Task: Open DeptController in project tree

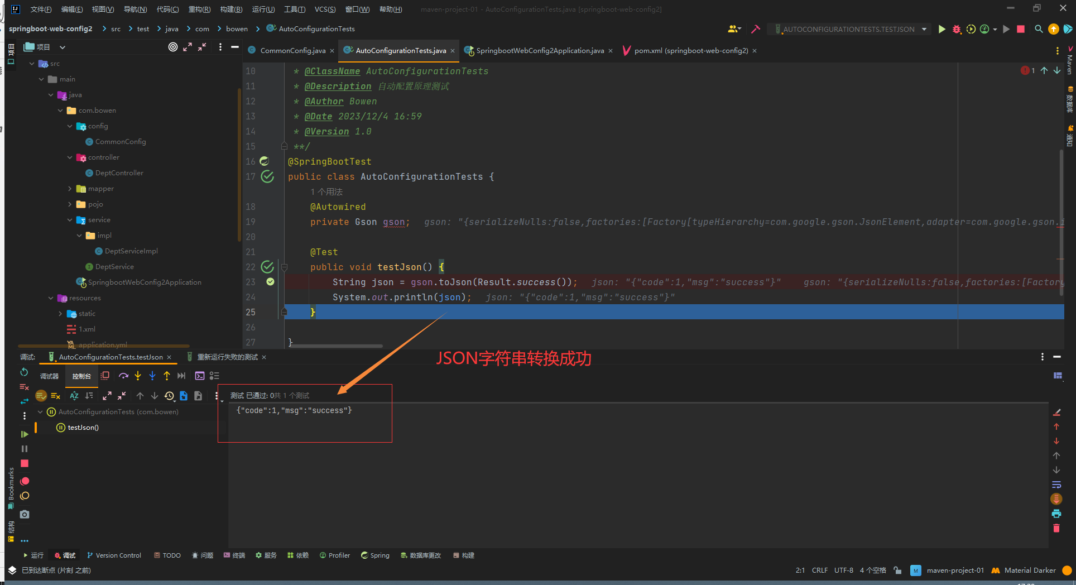Action: 119,173
